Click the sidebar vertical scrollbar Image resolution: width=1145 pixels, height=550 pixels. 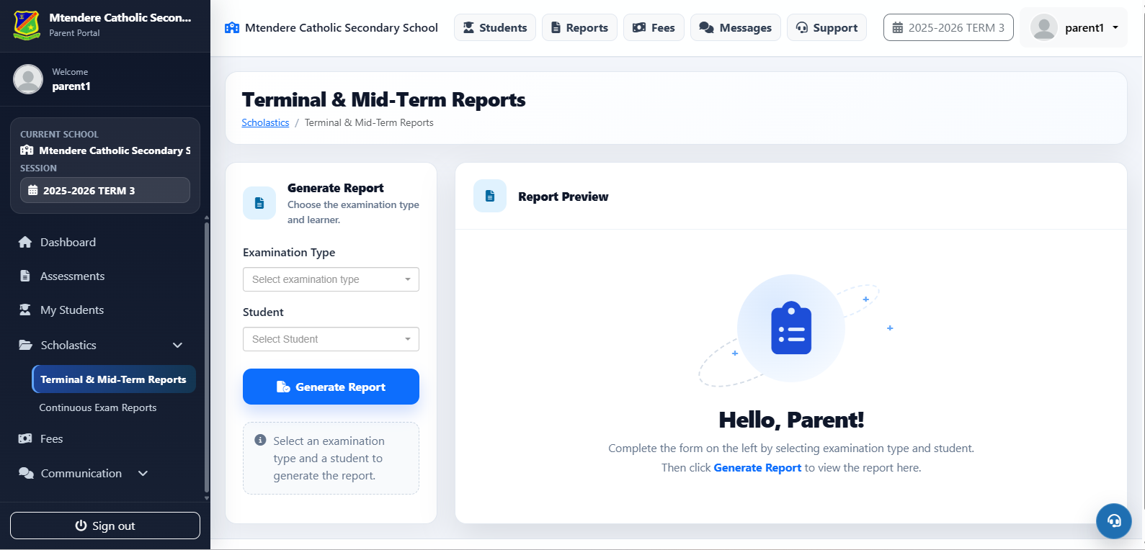(207, 356)
